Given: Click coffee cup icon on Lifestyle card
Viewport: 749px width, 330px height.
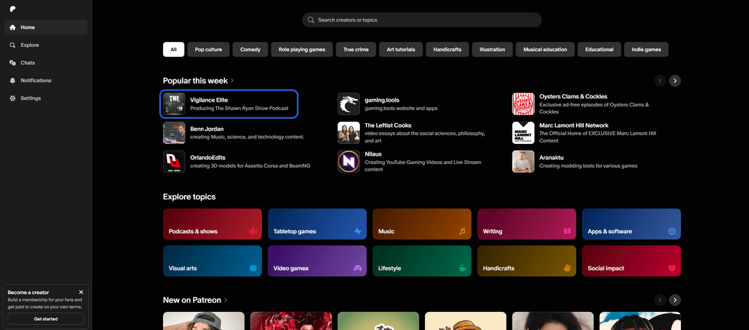Looking at the screenshot, I should coord(462,268).
